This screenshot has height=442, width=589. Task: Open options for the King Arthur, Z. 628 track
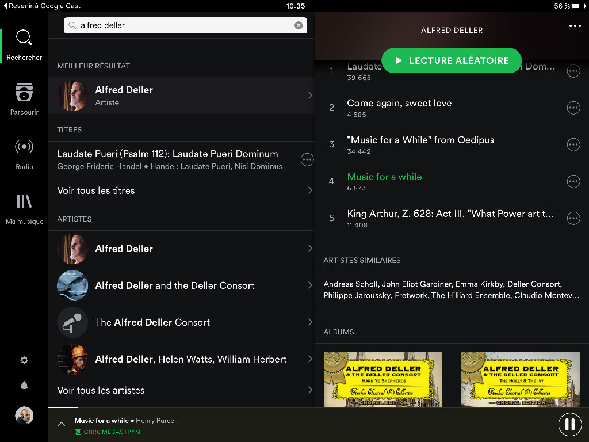(573, 218)
